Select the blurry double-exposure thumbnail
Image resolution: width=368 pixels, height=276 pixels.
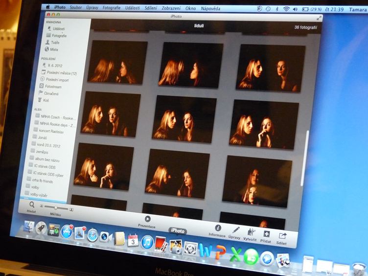[x=257, y=182]
